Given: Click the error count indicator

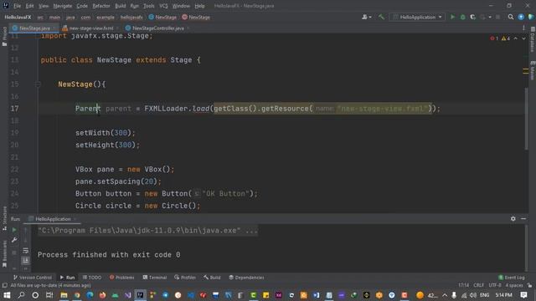Looking at the screenshot, I should click(494, 38).
